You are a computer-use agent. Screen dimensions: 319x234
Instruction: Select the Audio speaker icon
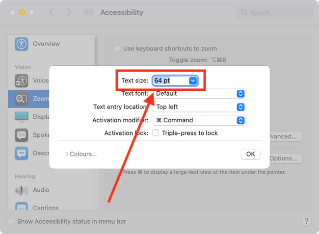pos(22,190)
